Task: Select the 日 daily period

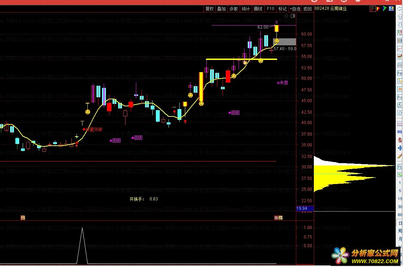Action: click(400, 223)
